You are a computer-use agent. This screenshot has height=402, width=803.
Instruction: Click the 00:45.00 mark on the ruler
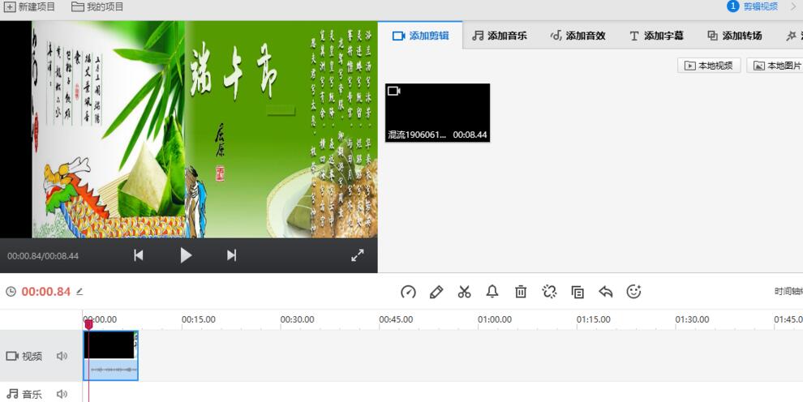tap(397, 319)
